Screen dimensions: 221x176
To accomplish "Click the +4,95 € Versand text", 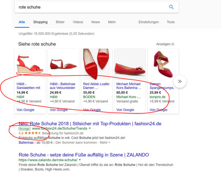I will [x=96, y=101].
